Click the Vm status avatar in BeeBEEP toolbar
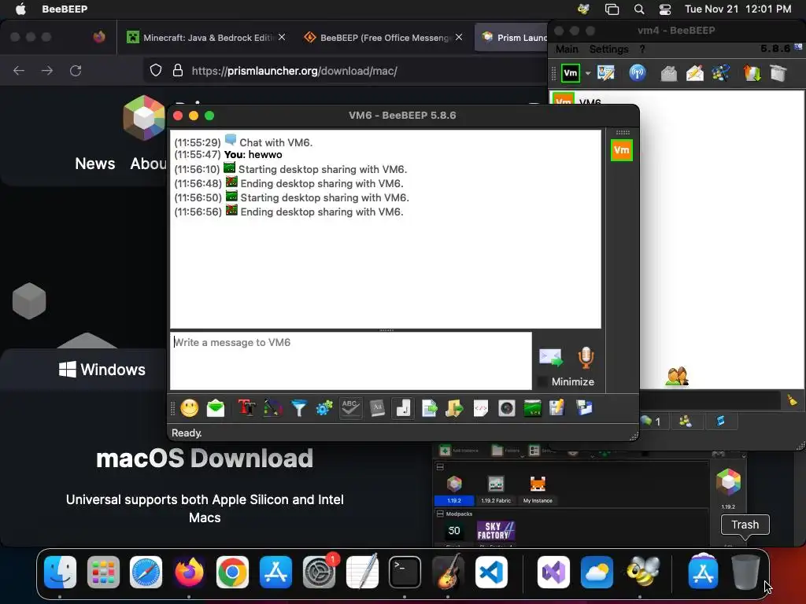 [571, 73]
